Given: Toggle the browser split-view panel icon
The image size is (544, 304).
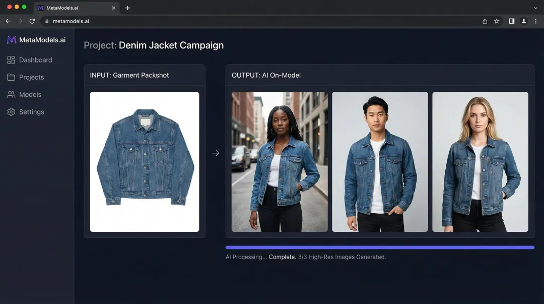Looking at the screenshot, I should tap(510, 21).
